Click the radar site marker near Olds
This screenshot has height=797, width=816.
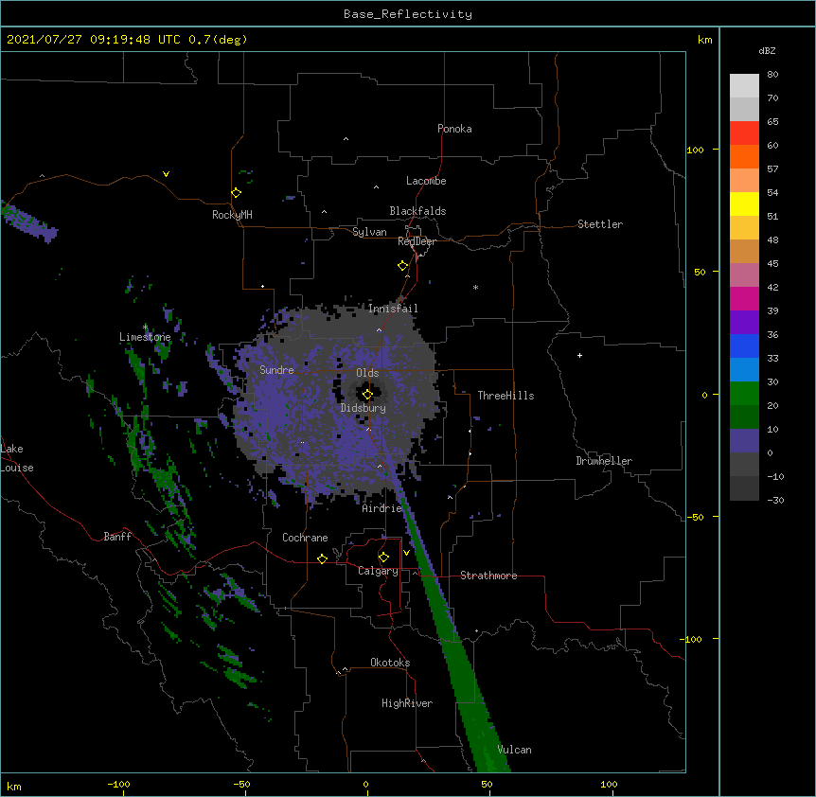click(x=367, y=395)
